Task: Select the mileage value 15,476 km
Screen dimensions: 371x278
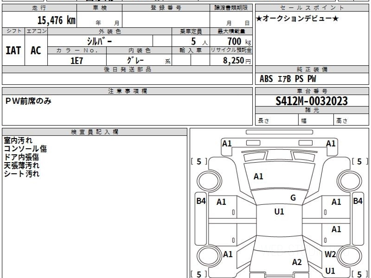Action: pos(56,20)
